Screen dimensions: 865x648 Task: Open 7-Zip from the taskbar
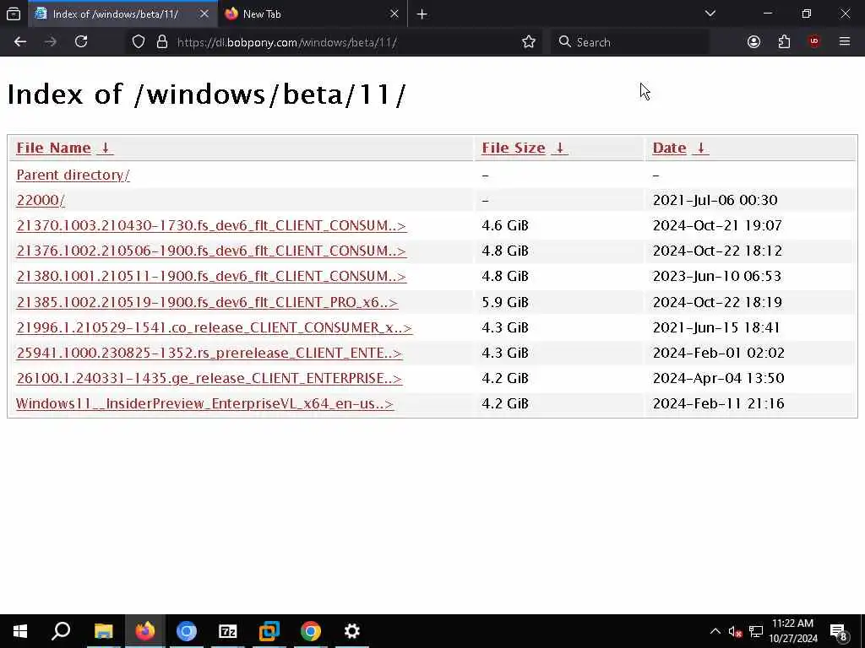pyautogui.click(x=228, y=631)
